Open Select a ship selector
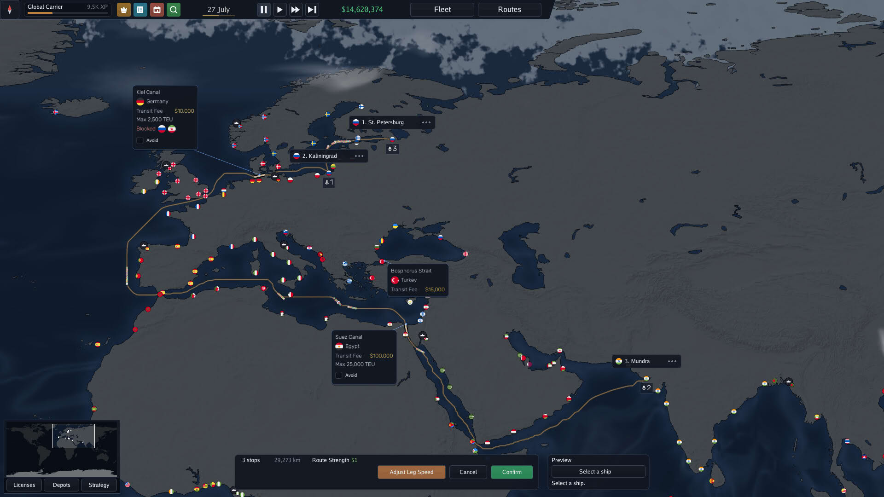This screenshot has height=497, width=884. (598, 472)
